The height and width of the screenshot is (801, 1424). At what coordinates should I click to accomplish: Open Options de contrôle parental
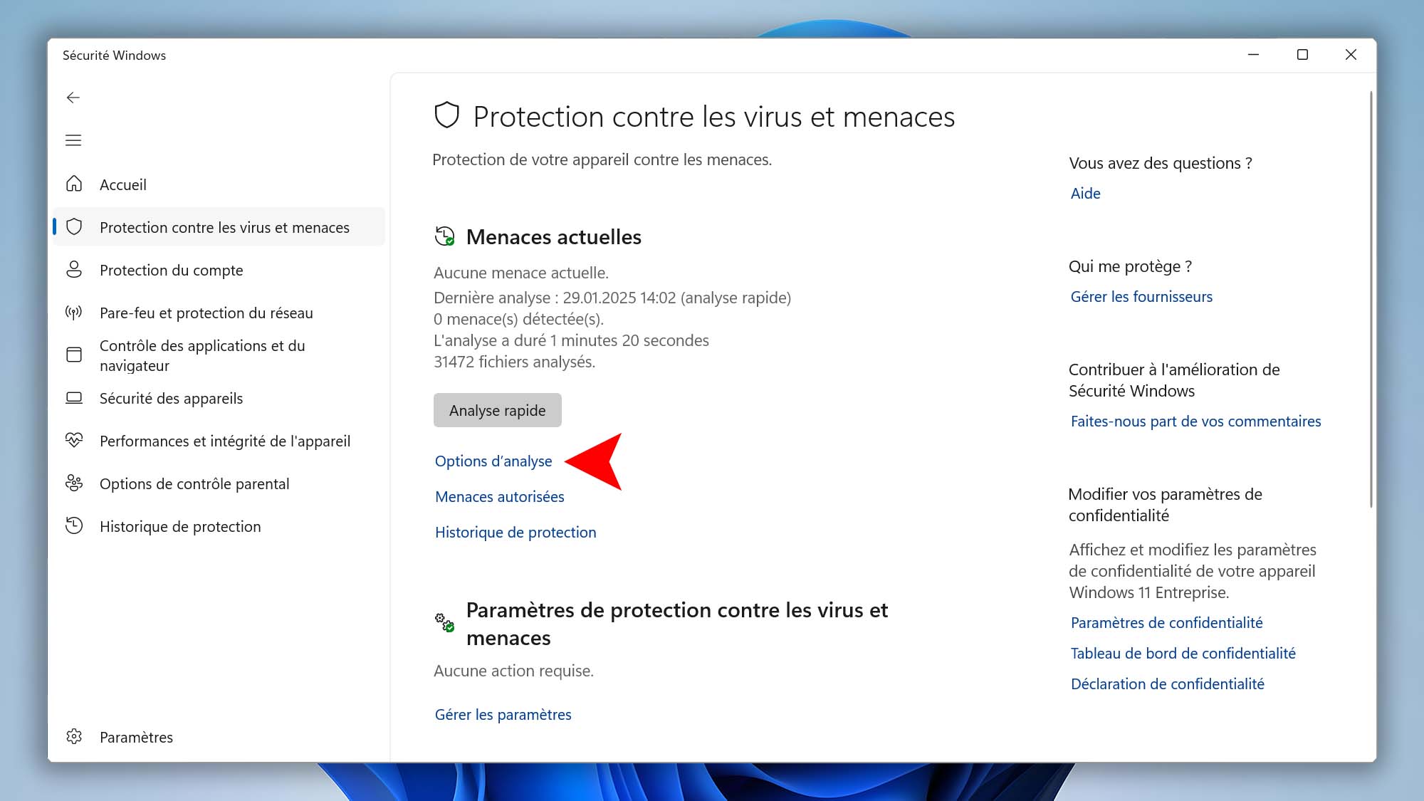(219, 483)
